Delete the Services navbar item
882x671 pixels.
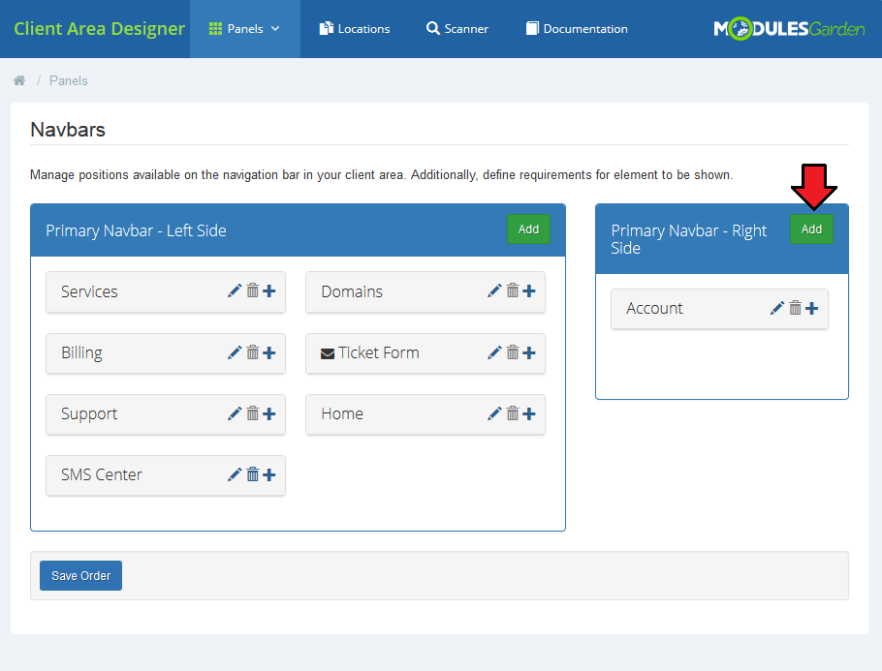coord(253,290)
